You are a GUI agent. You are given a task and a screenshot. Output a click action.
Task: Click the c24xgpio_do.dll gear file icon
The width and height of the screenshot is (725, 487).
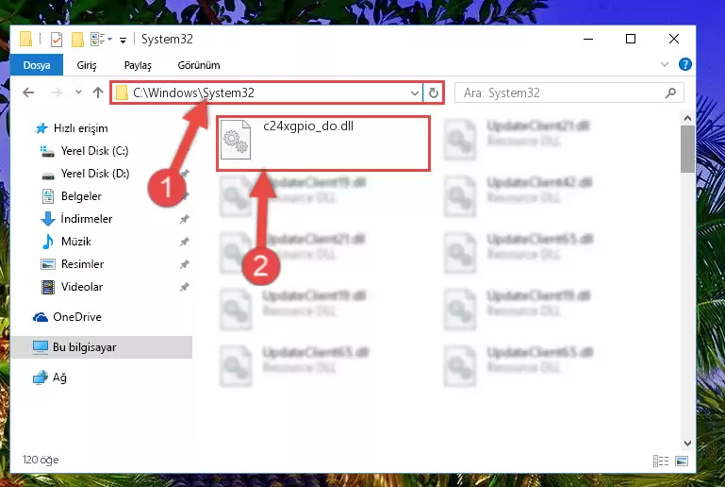point(236,140)
